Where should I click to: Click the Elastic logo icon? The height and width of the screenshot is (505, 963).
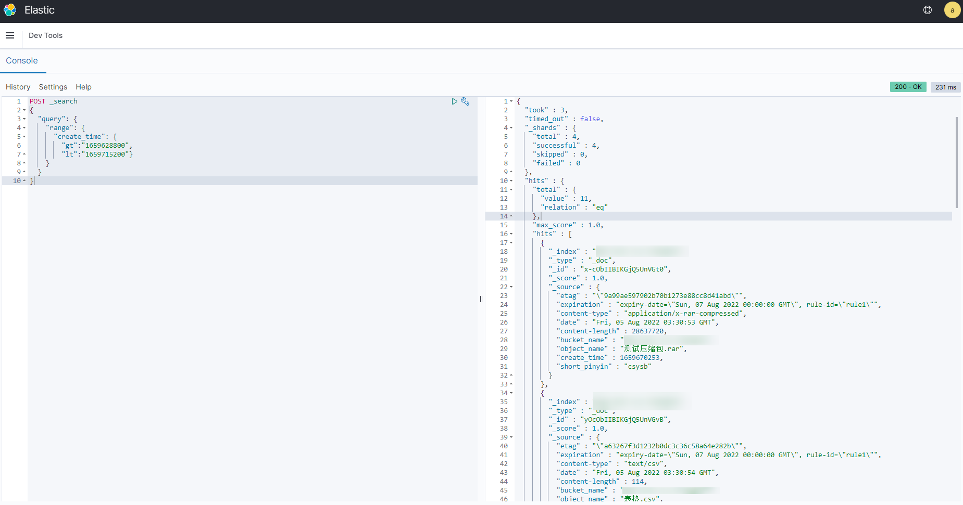(x=10, y=10)
